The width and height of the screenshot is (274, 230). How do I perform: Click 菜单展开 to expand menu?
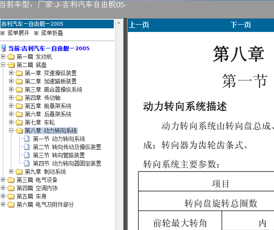pyautogui.click(x=18, y=33)
